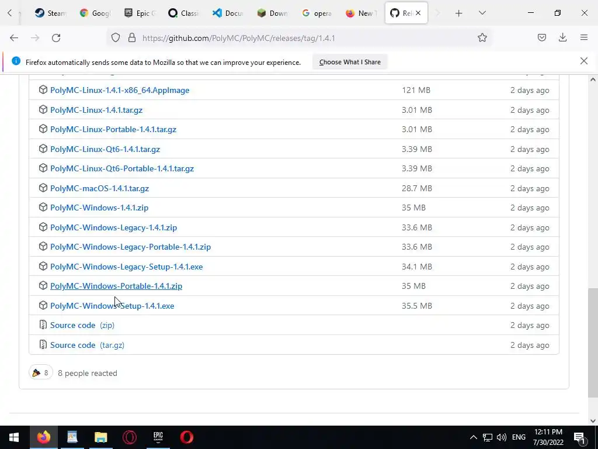This screenshot has height=449, width=598.
Task: List all open tabs
Action: click(x=482, y=13)
